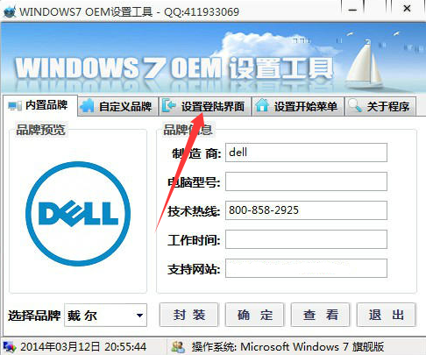426x355 pixels.
Task: Click the puzzle icon on 自定义品牌 tab
Action: pyautogui.click(x=88, y=106)
